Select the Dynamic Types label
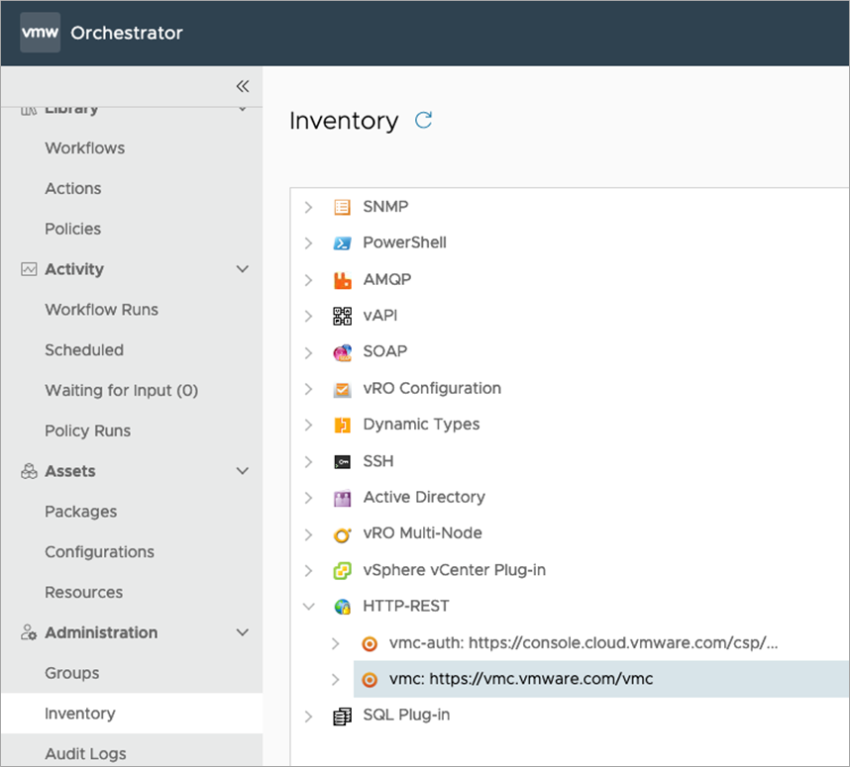 421,425
